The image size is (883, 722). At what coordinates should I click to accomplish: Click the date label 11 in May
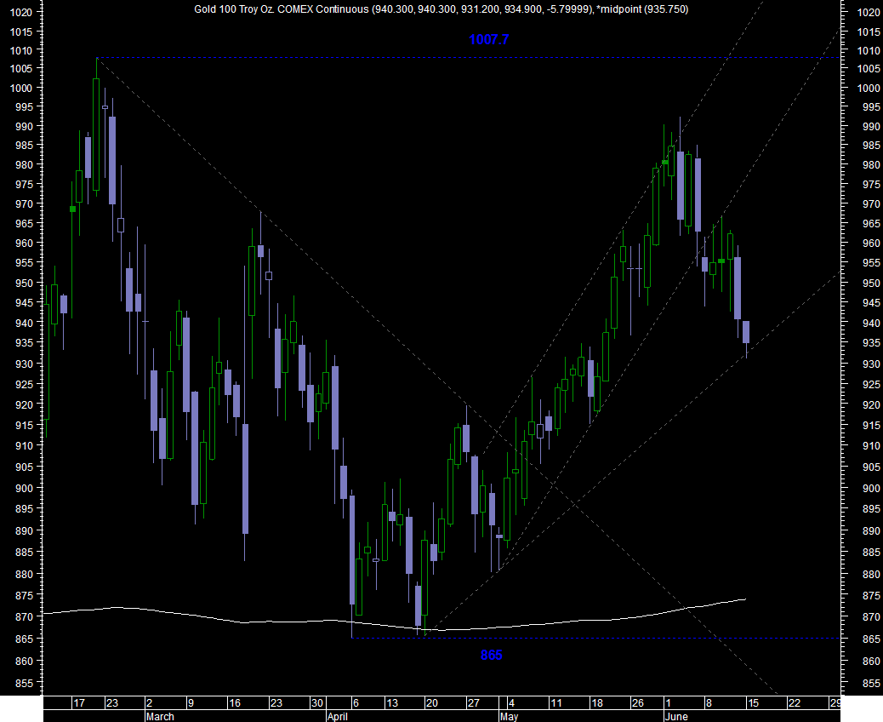tap(555, 702)
